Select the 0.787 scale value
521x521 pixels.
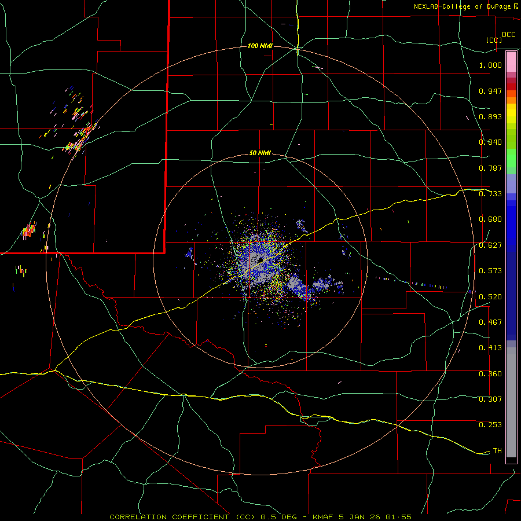click(490, 168)
